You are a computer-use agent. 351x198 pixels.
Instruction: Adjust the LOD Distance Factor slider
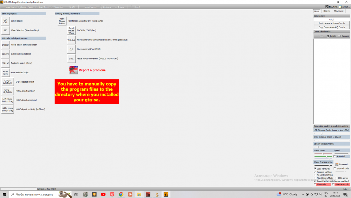coord(332,134)
